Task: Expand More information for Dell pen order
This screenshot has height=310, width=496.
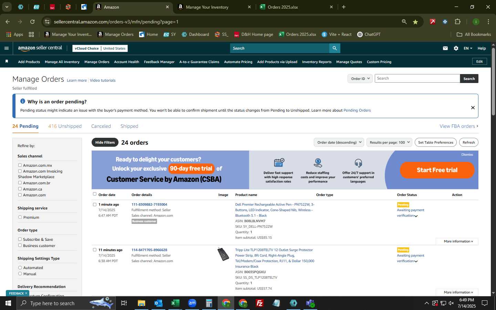Action: click(457, 241)
